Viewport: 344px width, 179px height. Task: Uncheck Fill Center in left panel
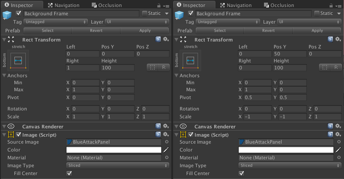coord(69,173)
